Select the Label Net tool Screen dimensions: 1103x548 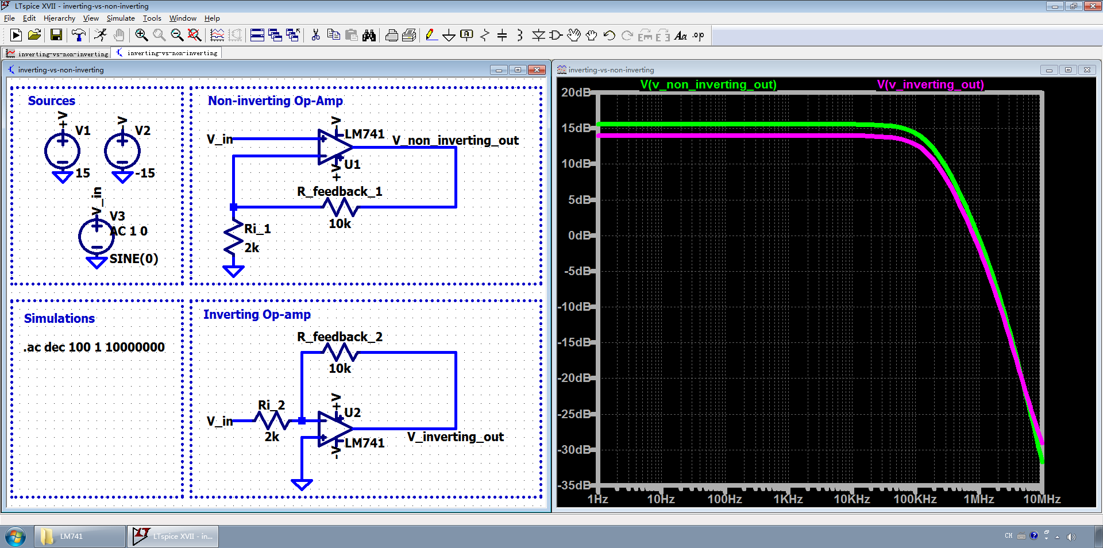point(466,36)
